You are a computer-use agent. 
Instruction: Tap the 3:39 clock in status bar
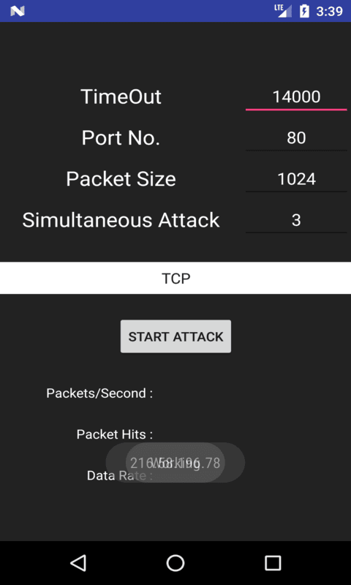coord(329,11)
